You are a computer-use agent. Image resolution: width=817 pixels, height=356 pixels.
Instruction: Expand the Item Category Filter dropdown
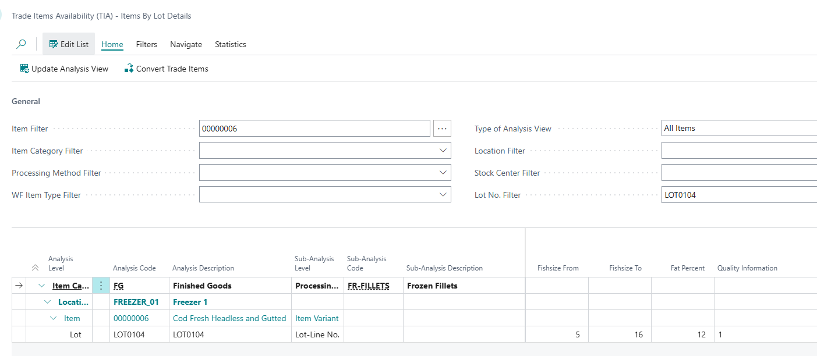443,151
